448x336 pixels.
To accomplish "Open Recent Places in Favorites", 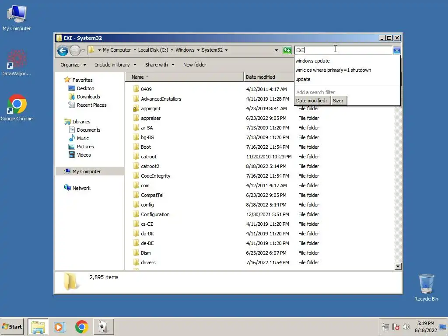I will [91, 105].
